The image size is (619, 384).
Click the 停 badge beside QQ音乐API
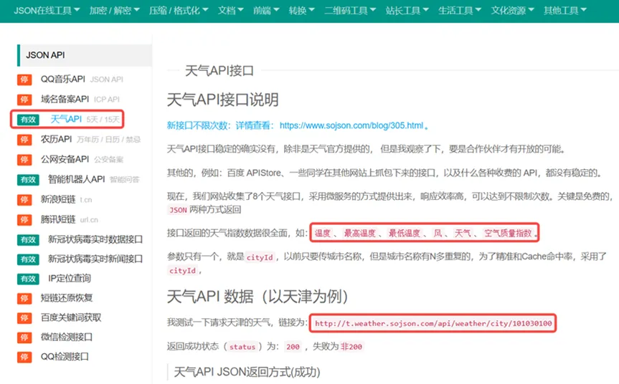click(x=24, y=80)
